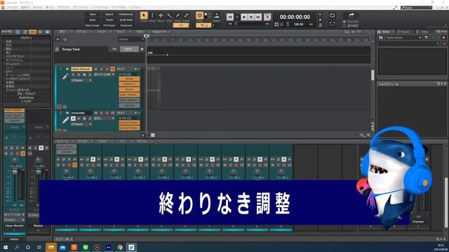Switch to the Notes browser tab
The width and height of the screenshot is (449, 252).
pyautogui.click(x=424, y=31)
